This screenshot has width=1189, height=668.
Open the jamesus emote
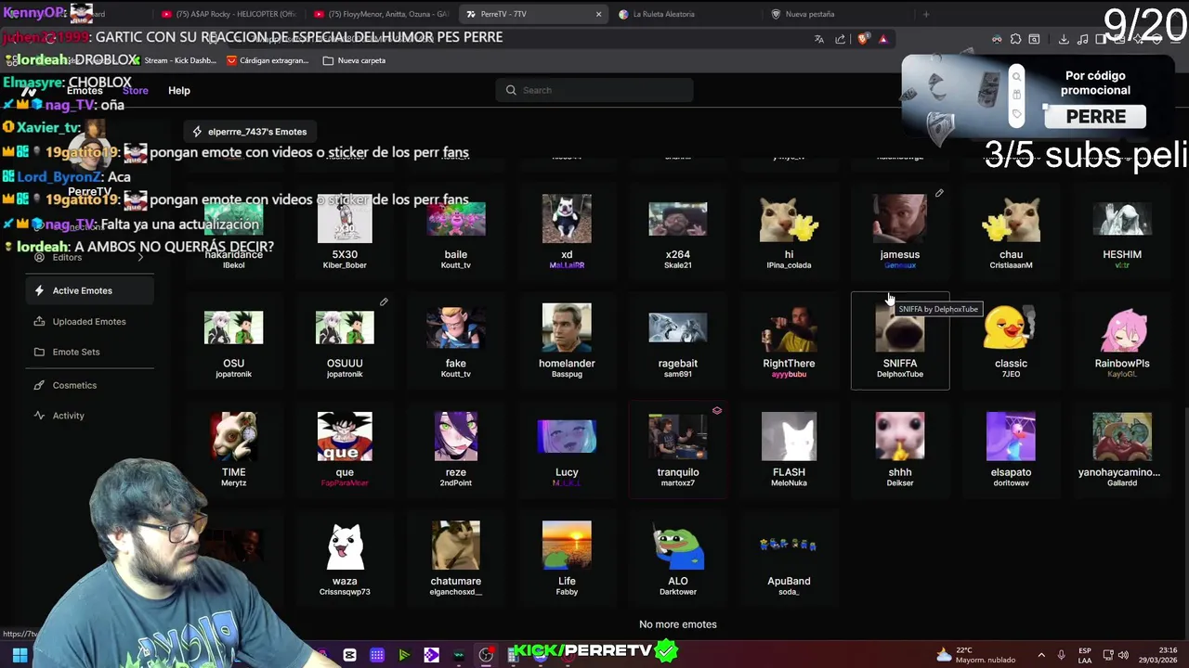[900, 232]
